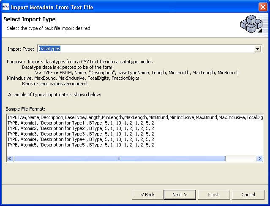Click the horizontal scrollbar thumb
The height and width of the screenshot is (206, 270).
120,158
